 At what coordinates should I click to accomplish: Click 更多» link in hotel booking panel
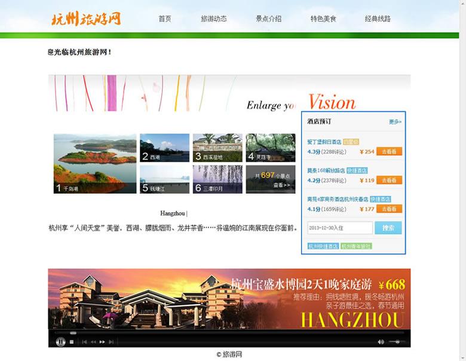pyautogui.click(x=395, y=122)
